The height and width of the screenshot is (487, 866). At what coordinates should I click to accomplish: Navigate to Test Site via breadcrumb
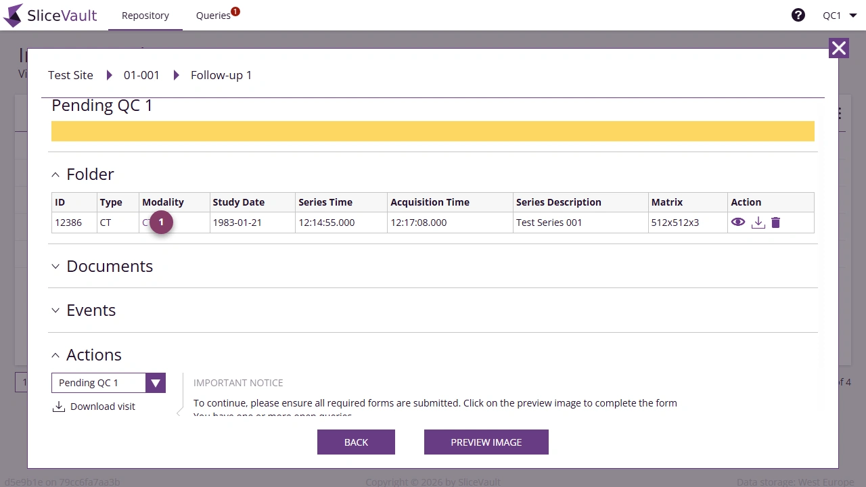(70, 75)
